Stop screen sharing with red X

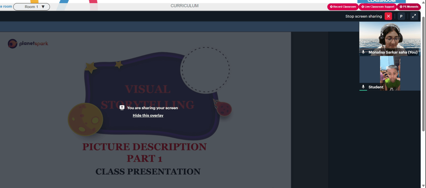[x=388, y=16]
